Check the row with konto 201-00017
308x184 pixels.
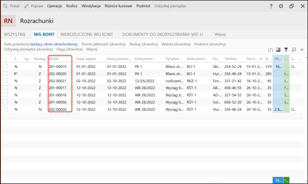coord(5,88)
